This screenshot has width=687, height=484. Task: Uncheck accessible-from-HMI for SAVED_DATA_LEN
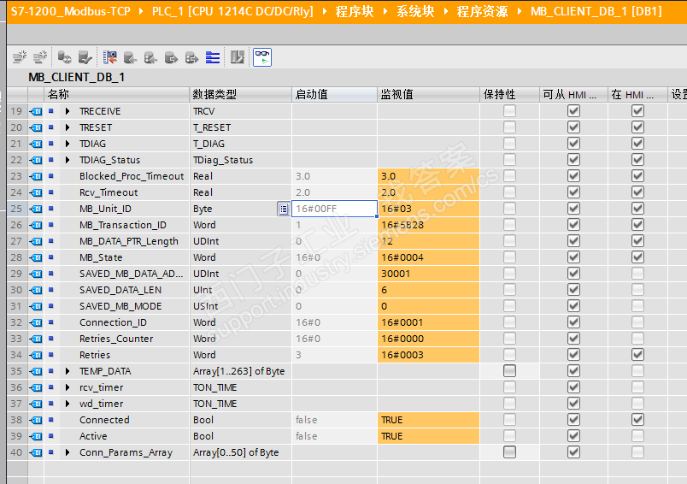point(573,290)
